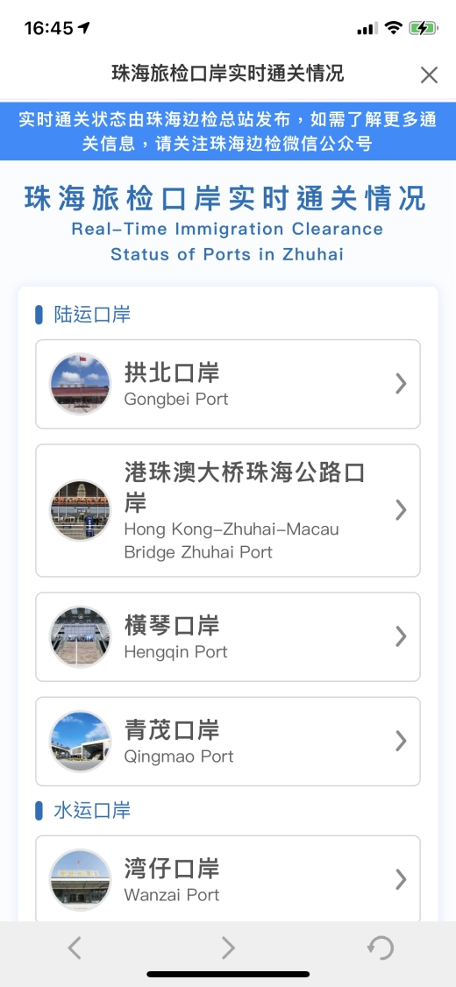Reload the page with refresh icon
Screen dimensions: 456x987
tap(381, 948)
